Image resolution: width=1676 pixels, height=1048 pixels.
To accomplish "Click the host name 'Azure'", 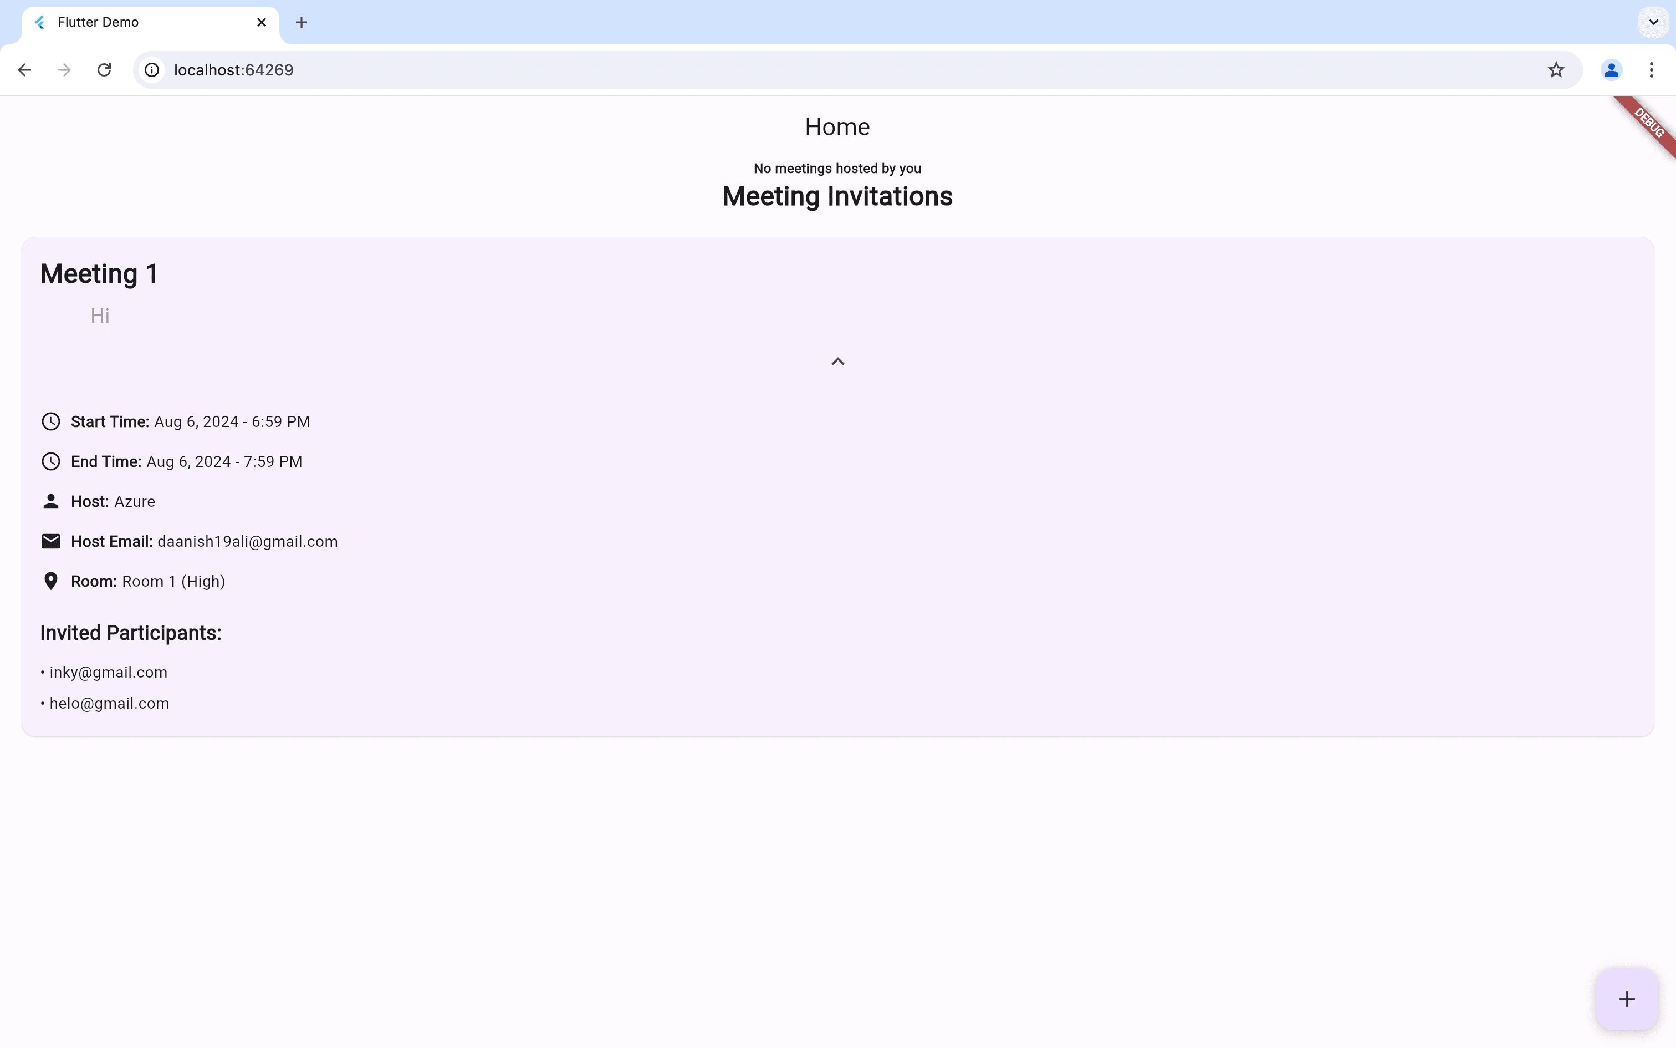I will click(x=134, y=502).
